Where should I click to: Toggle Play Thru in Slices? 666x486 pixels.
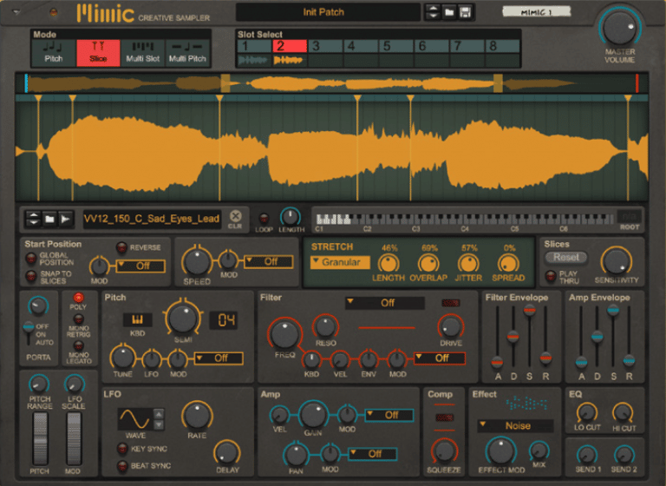pyautogui.click(x=551, y=276)
